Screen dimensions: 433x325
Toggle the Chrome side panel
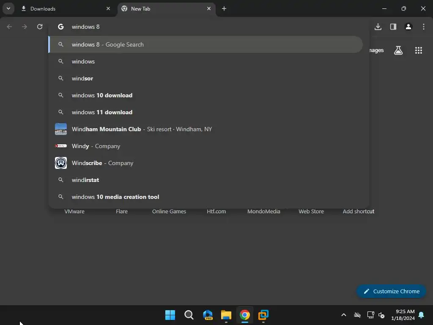pyautogui.click(x=393, y=27)
